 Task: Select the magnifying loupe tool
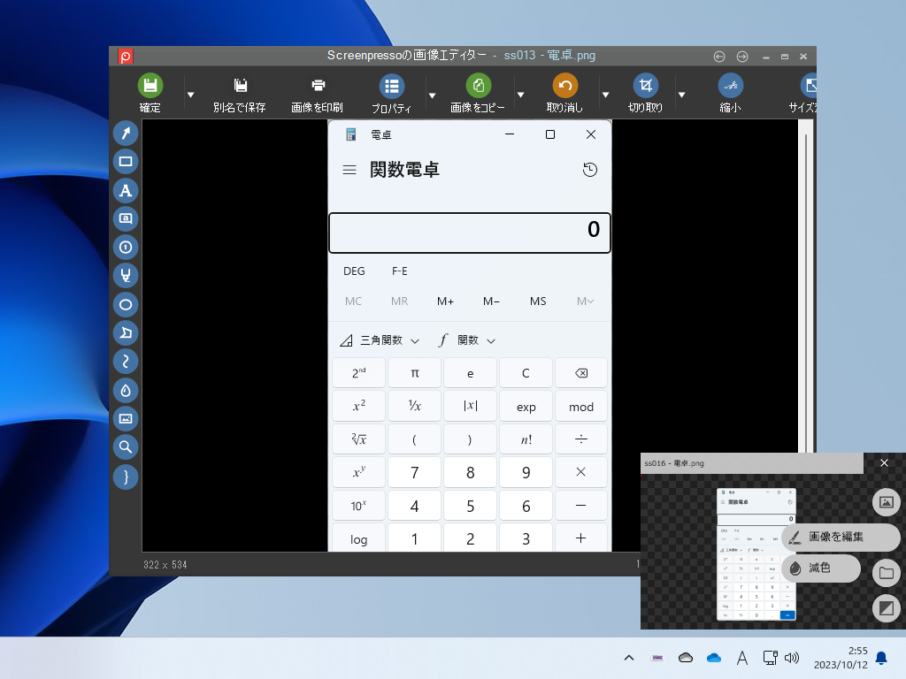tap(126, 446)
